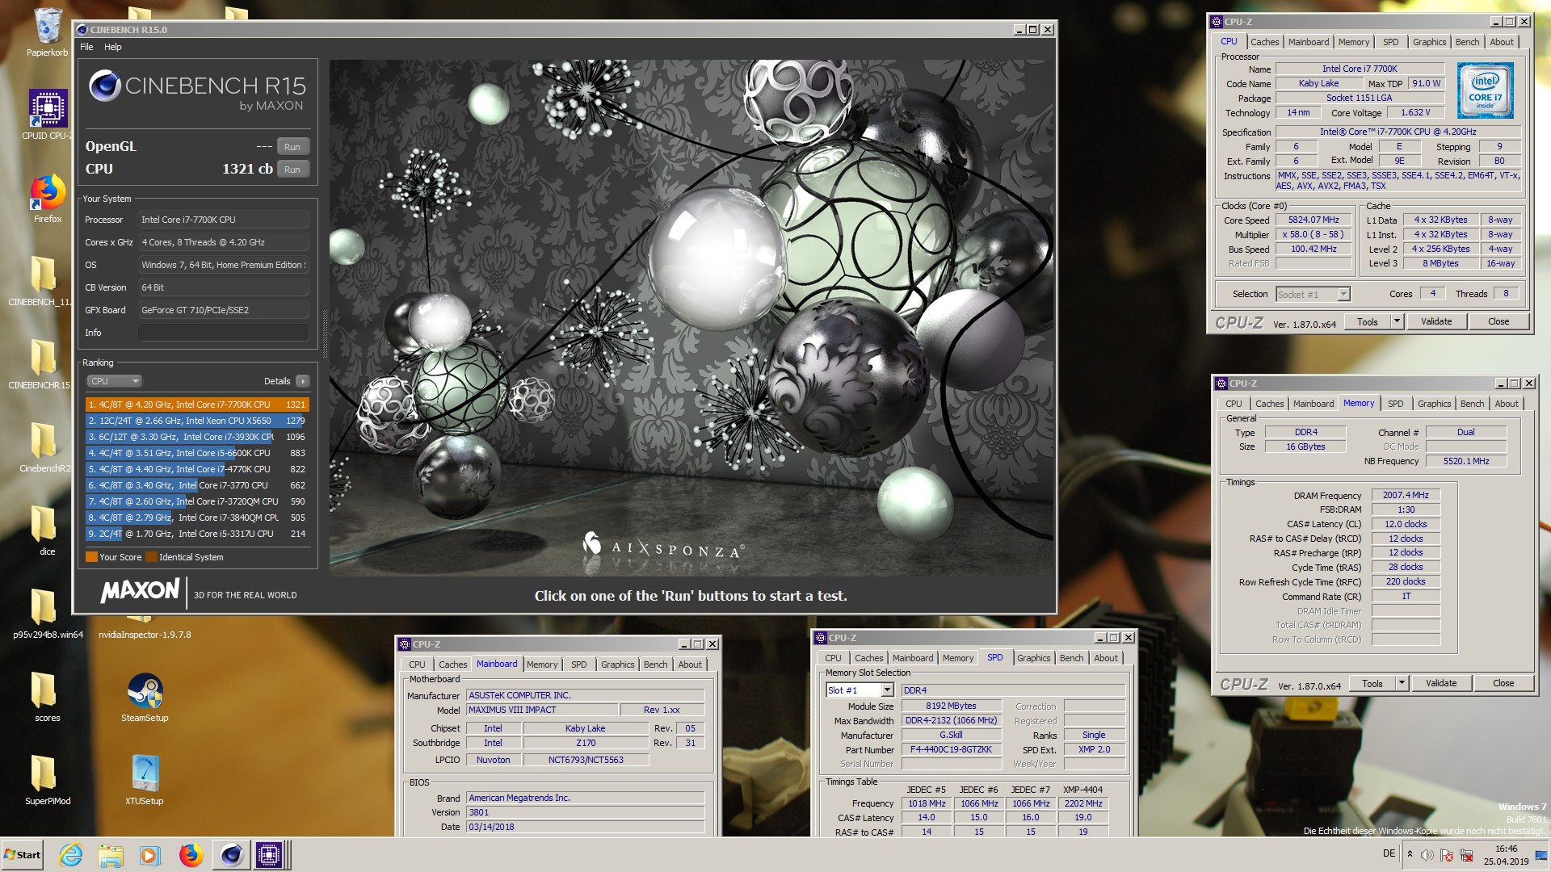Open the nvidiaInspector-1.9.7.8 desktop item

click(145, 629)
